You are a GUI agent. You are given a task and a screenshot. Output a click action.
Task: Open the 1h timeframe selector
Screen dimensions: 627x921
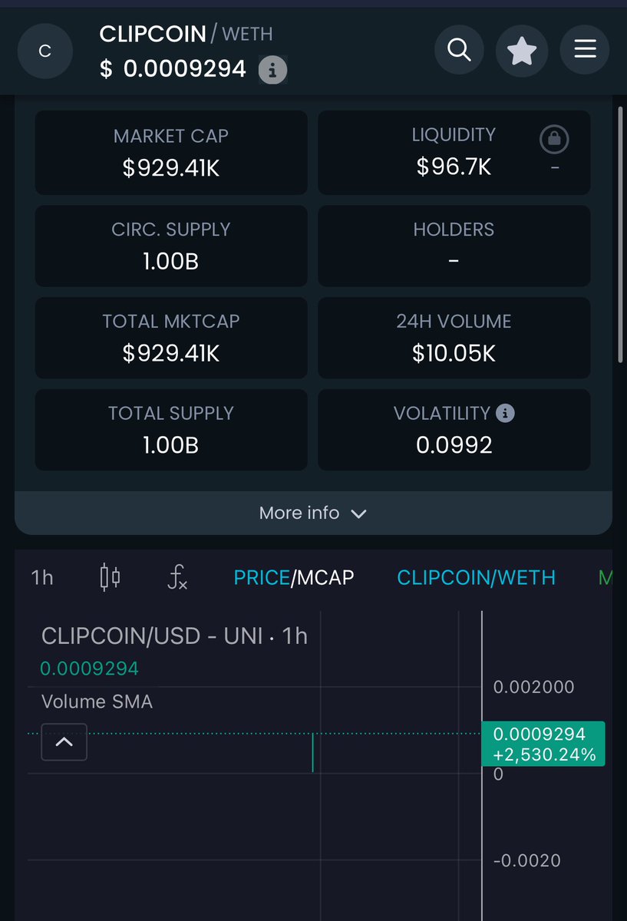pos(43,577)
